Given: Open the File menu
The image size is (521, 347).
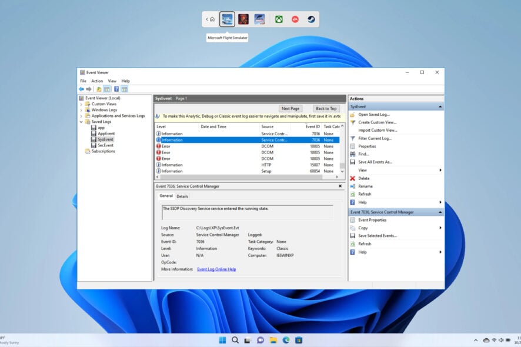Looking at the screenshot, I should click(83, 81).
